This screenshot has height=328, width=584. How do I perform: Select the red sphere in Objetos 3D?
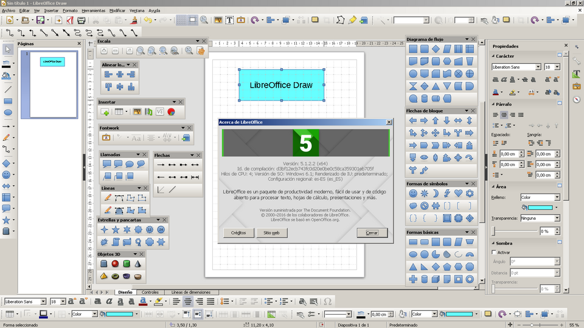point(115,264)
